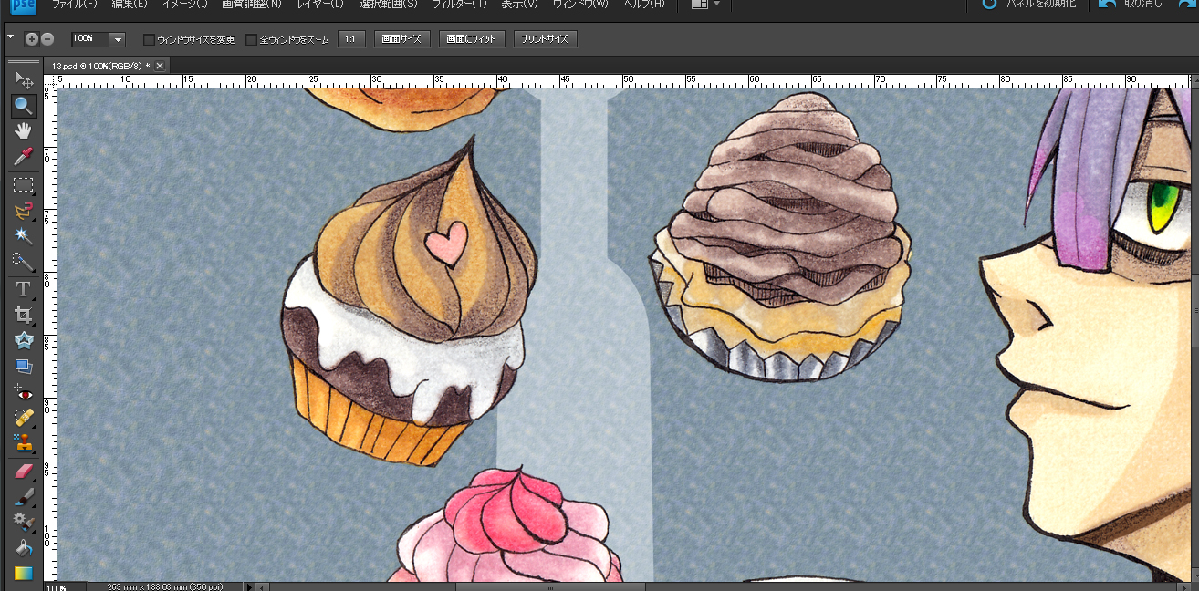Open the zoom percentage dropdown
This screenshot has height=591, width=1199.
coord(118,39)
